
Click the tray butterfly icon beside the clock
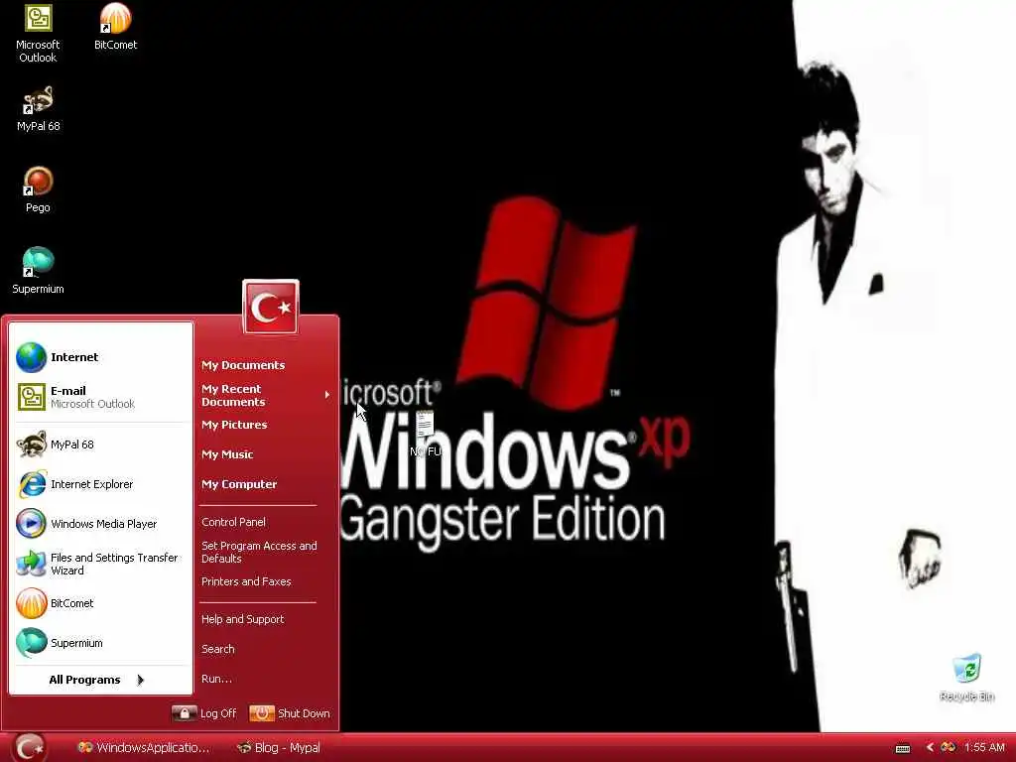click(948, 748)
